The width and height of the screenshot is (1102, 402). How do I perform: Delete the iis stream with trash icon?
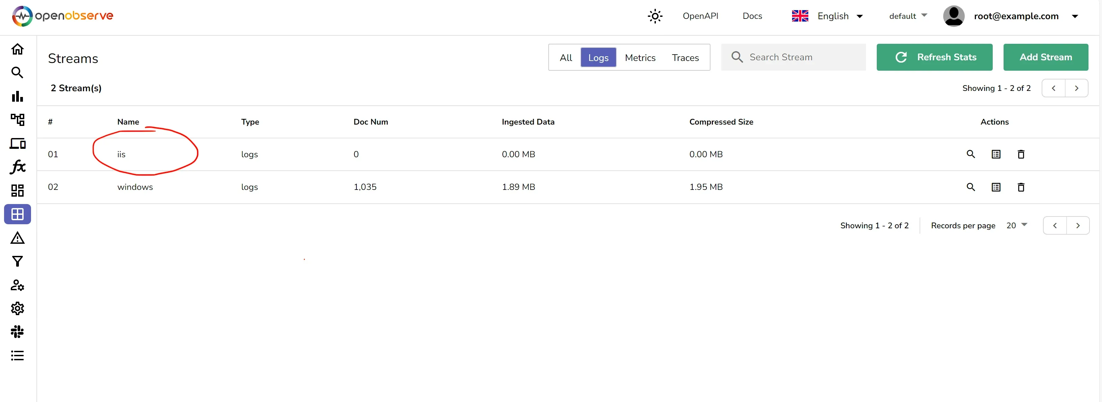click(1021, 154)
